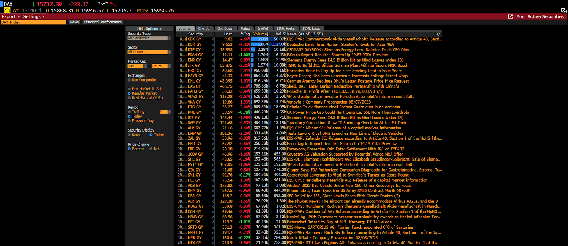
Task: Click the volume bars icon for CON GY
Action: 185,212
